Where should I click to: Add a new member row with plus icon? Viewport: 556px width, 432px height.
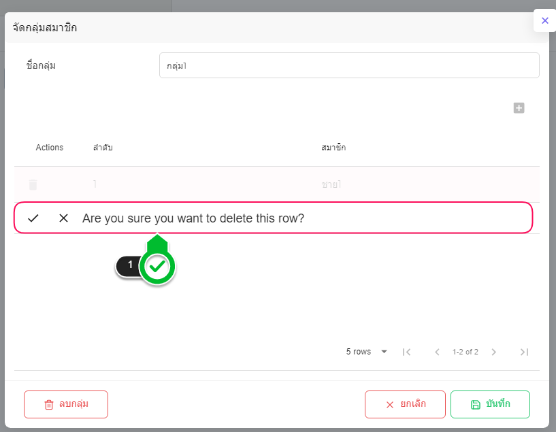(x=519, y=108)
